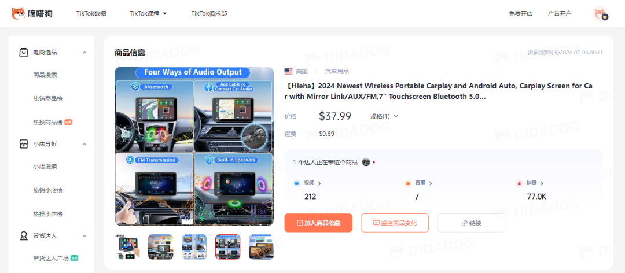Click the orange 直播 live icon
Image resolution: width=625 pixels, height=273 pixels.
point(408,183)
